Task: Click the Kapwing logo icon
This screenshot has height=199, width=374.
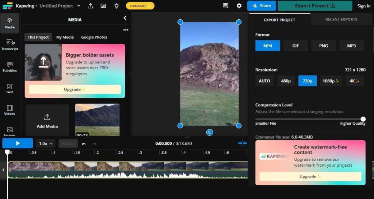Action: pos(8,6)
